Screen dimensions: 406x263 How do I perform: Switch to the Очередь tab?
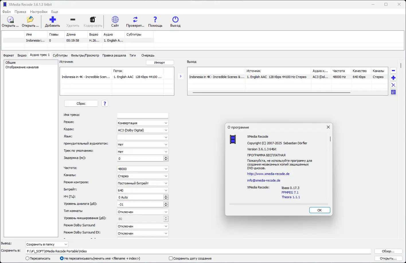(x=148, y=55)
